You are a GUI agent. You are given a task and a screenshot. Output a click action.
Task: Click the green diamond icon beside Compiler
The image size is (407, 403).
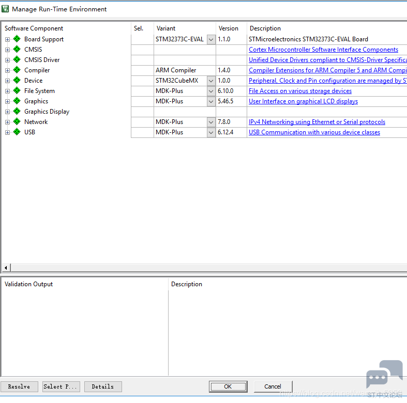click(17, 70)
